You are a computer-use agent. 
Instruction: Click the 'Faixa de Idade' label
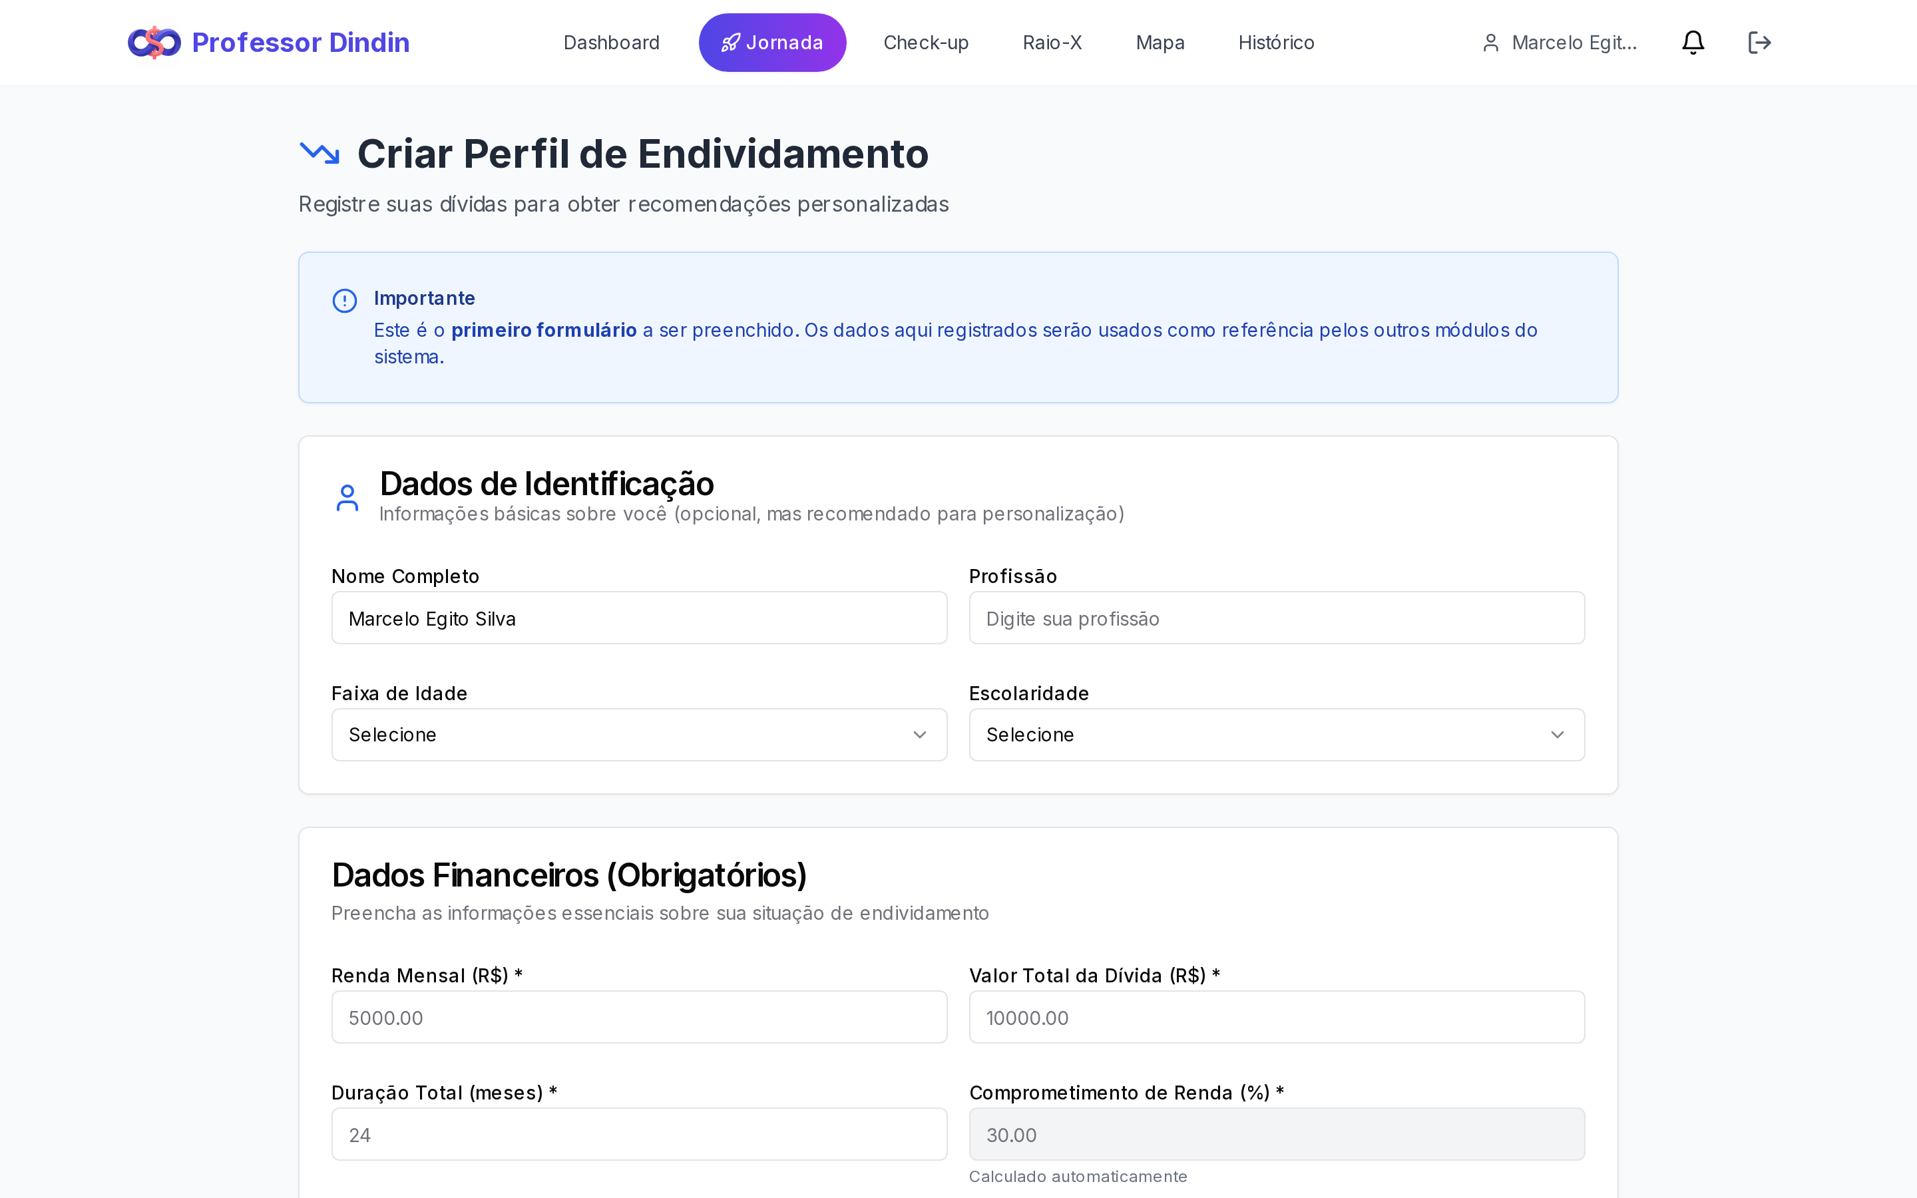(x=399, y=694)
